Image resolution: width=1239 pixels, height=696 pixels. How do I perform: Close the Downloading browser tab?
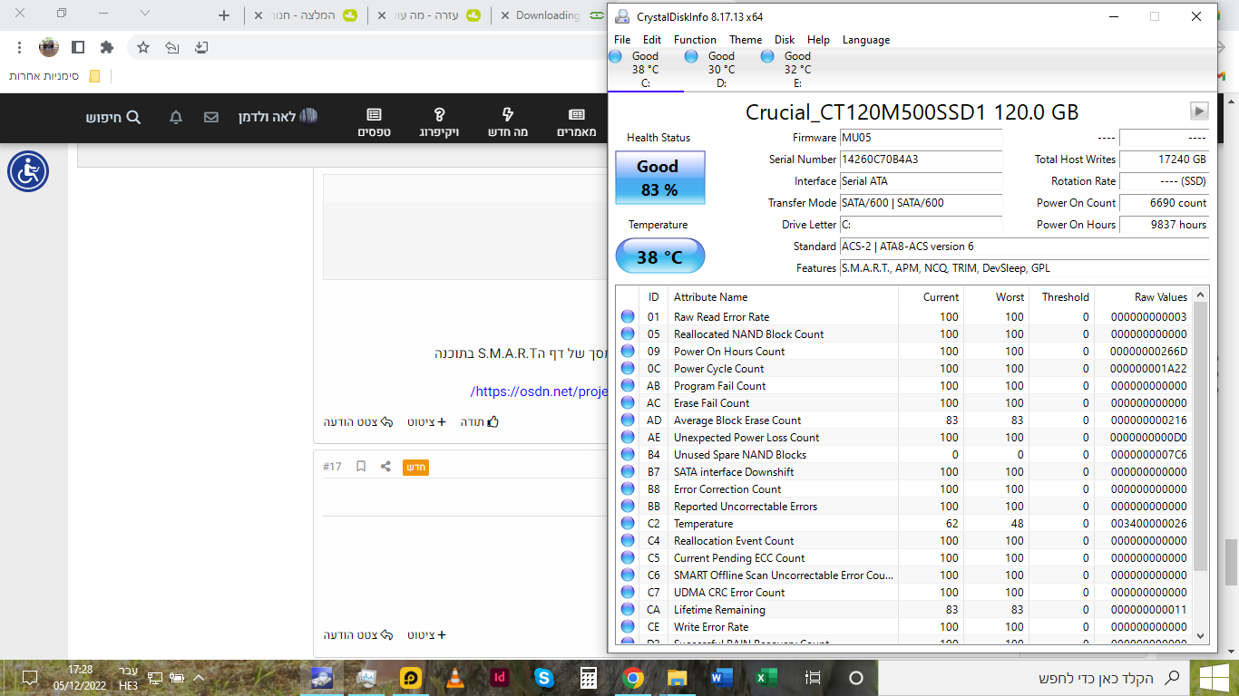[x=503, y=15]
